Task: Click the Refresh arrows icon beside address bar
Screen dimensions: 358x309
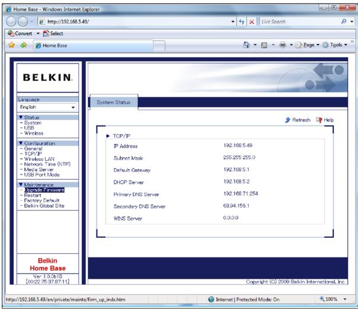Action: (x=242, y=22)
